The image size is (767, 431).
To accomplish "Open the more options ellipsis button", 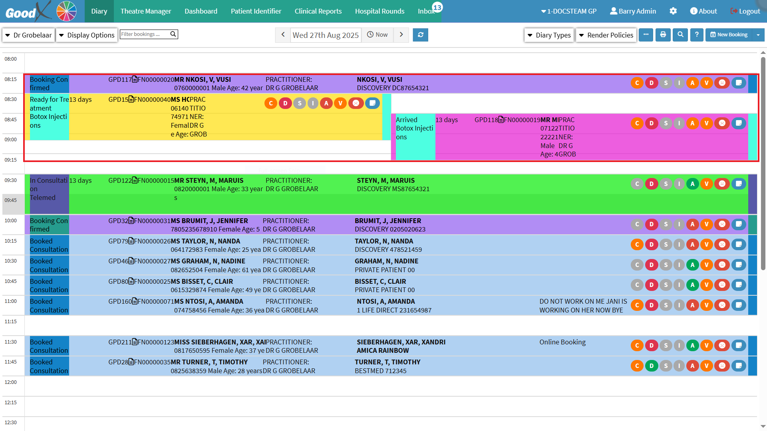I will pos(646,35).
